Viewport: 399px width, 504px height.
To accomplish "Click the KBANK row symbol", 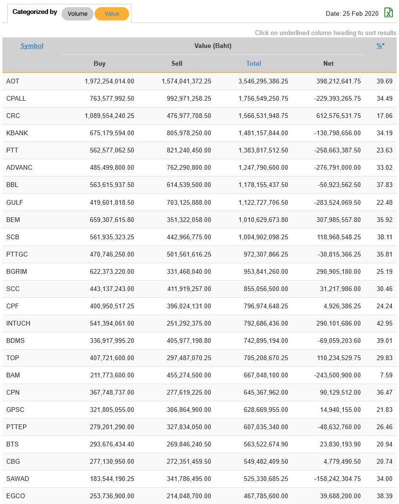I will click(17, 133).
